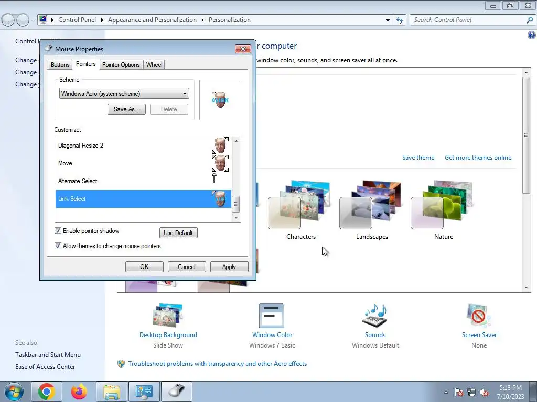This screenshot has width=537, height=402.
Task: Click the Diagonal Resize 2 cursor icon
Action: pos(220,146)
